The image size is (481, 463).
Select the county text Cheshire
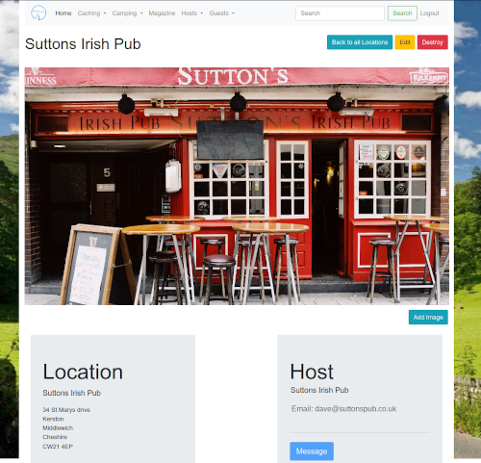click(55, 437)
